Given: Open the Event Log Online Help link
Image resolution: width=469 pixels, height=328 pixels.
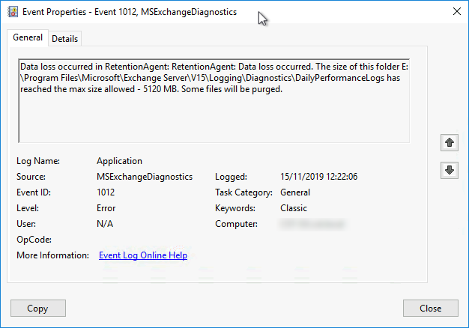Looking at the screenshot, I should [143, 255].
